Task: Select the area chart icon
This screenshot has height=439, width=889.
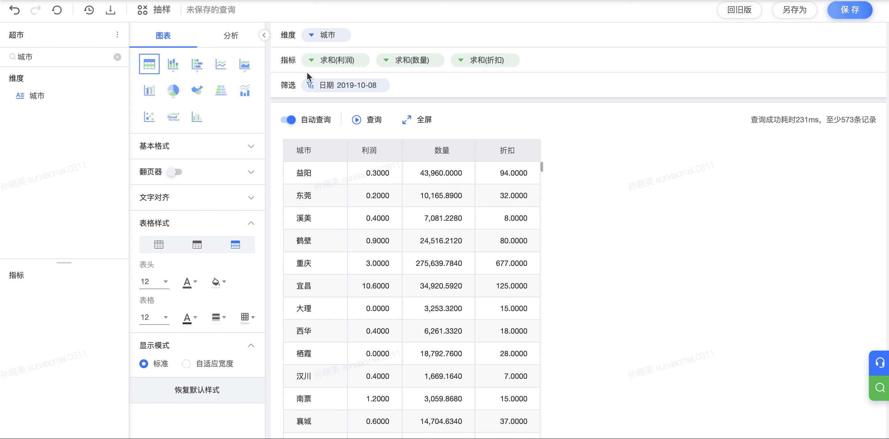Action: [x=245, y=64]
